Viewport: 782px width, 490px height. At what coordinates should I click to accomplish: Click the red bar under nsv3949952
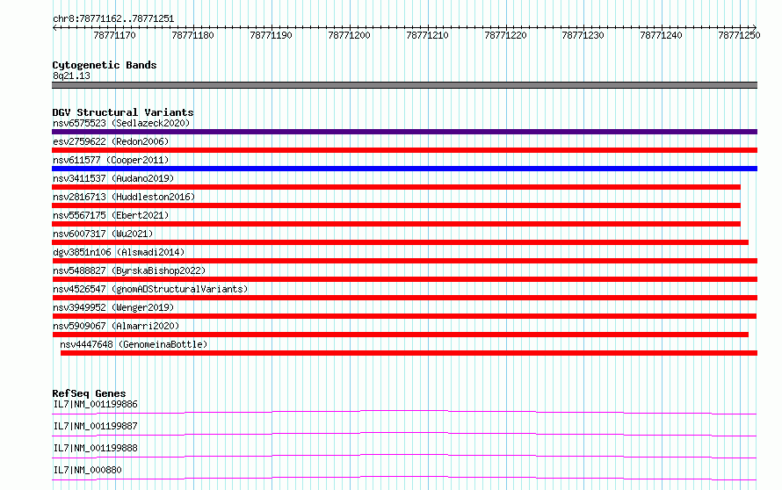[x=404, y=316]
